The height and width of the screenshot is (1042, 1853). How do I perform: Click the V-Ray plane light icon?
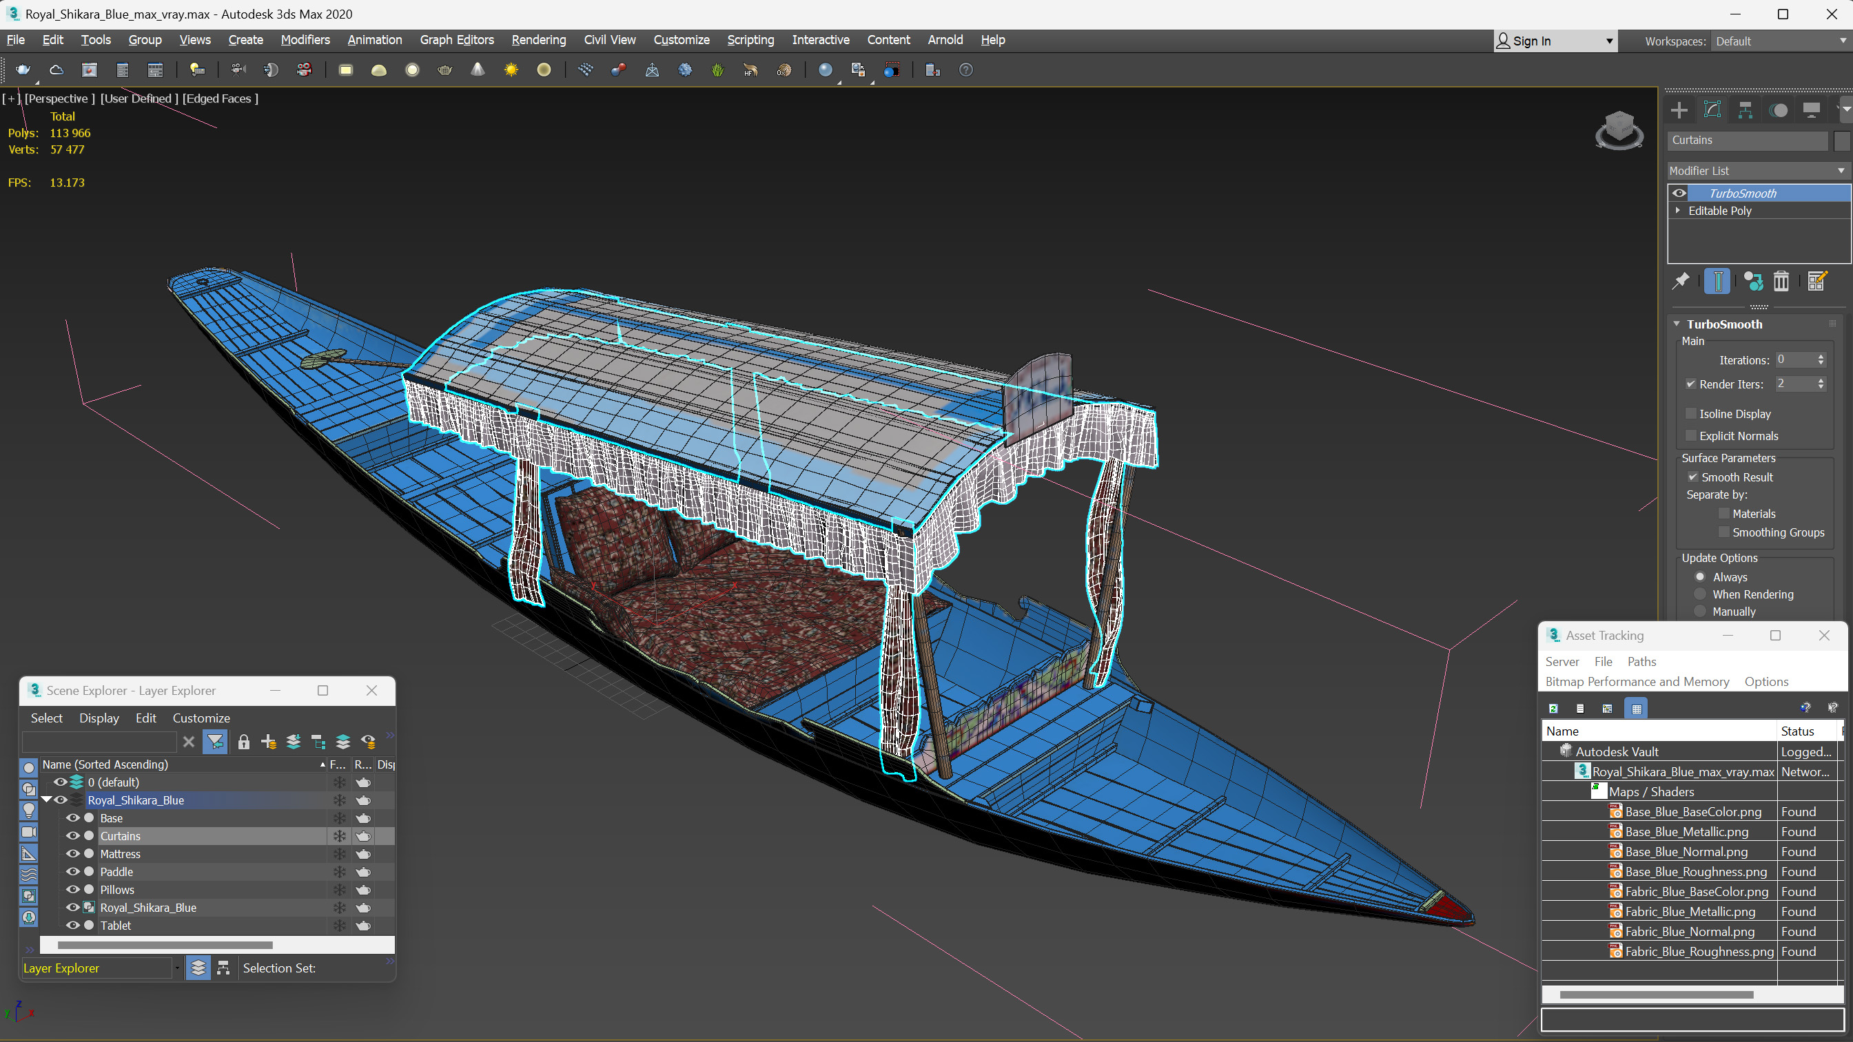coord(346,70)
